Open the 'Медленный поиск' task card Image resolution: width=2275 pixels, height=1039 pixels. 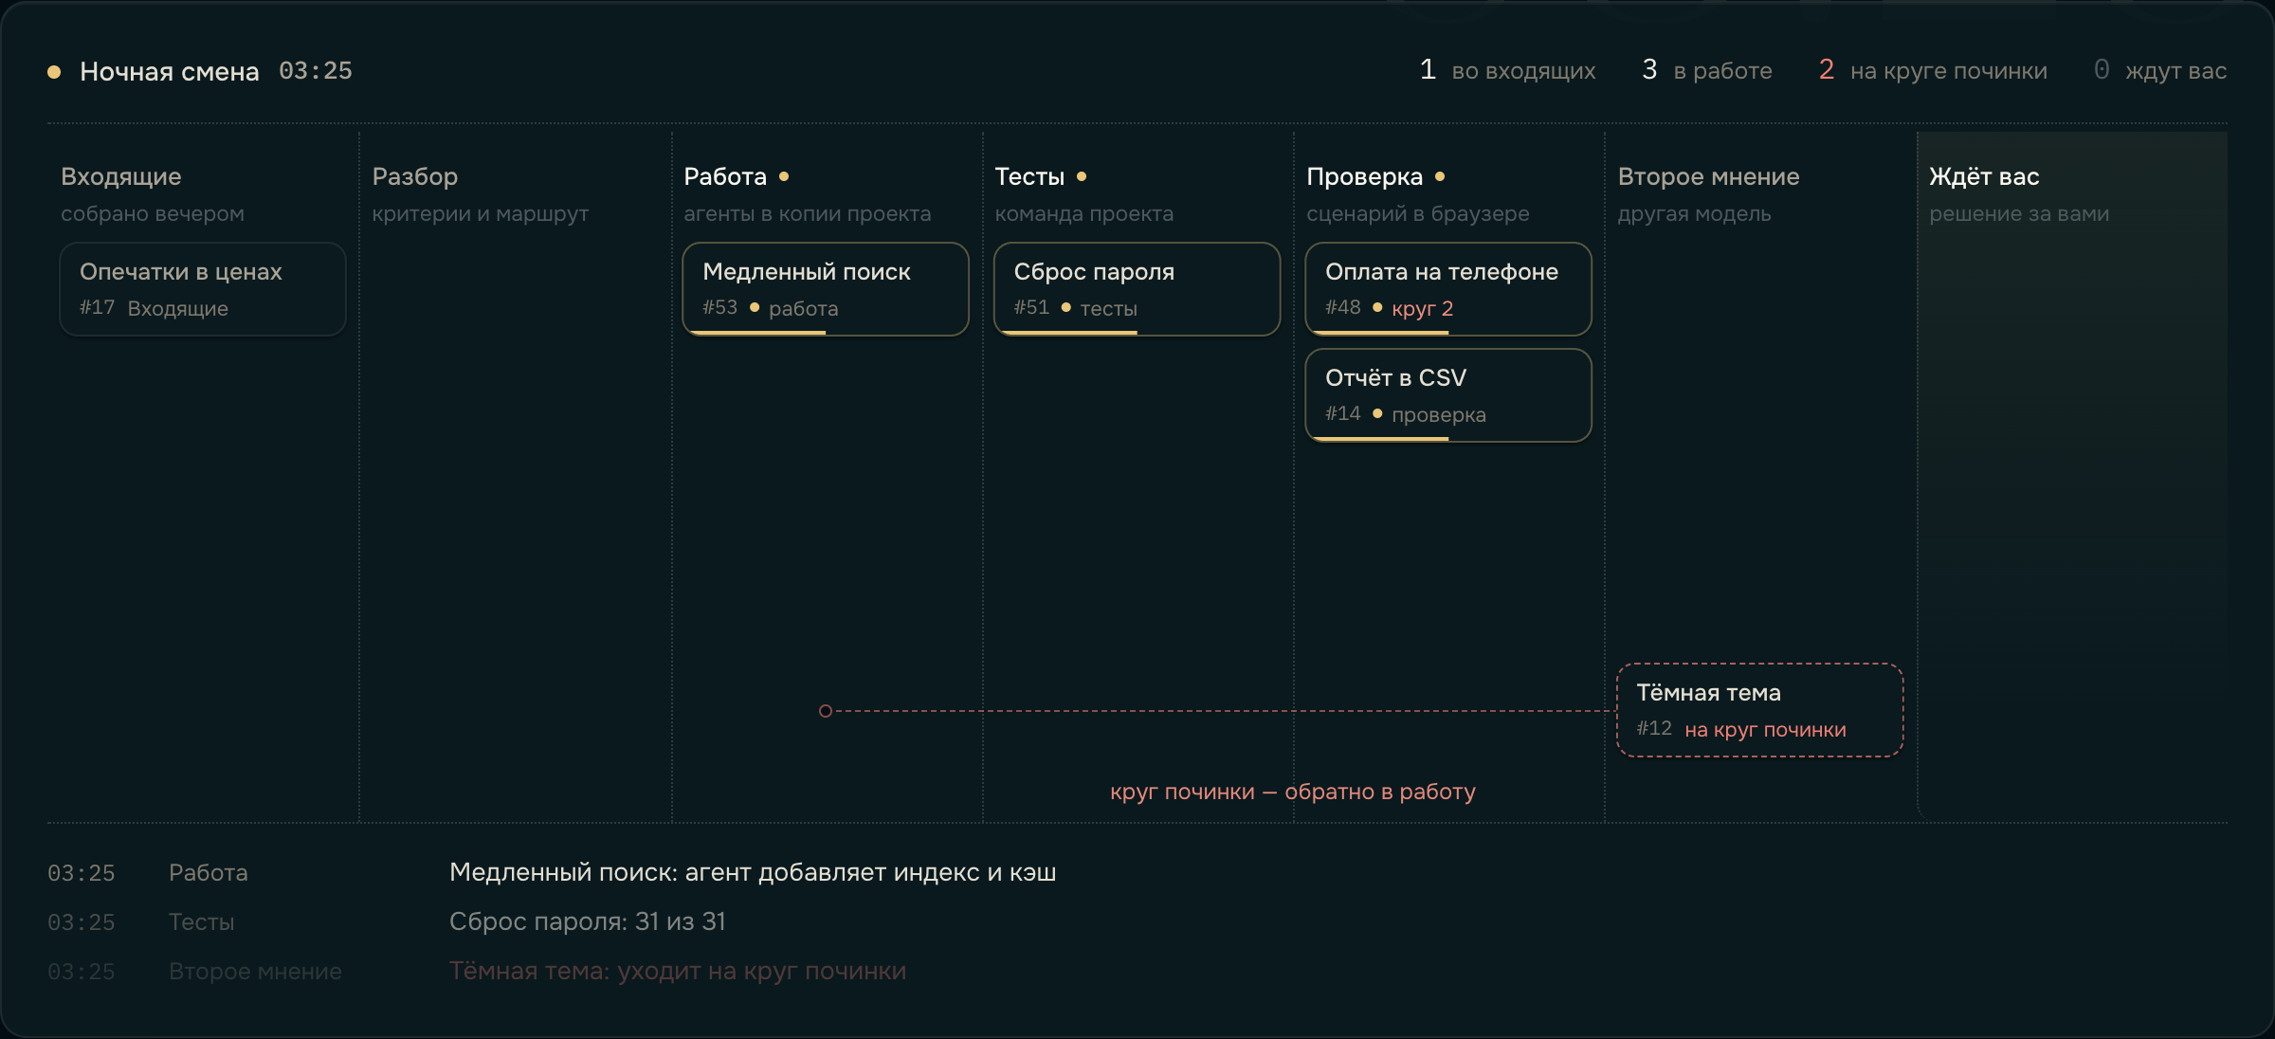point(826,289)
